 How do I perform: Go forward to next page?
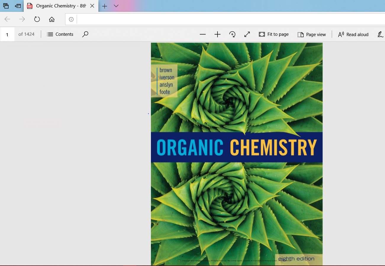point(22,19)
